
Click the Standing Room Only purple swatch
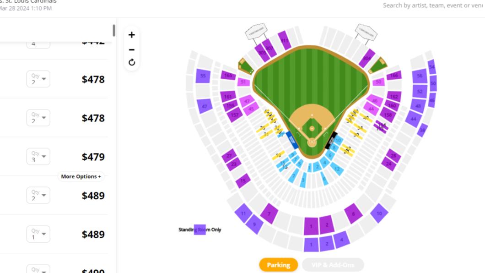pyautogui.click(x=200, y=229)
